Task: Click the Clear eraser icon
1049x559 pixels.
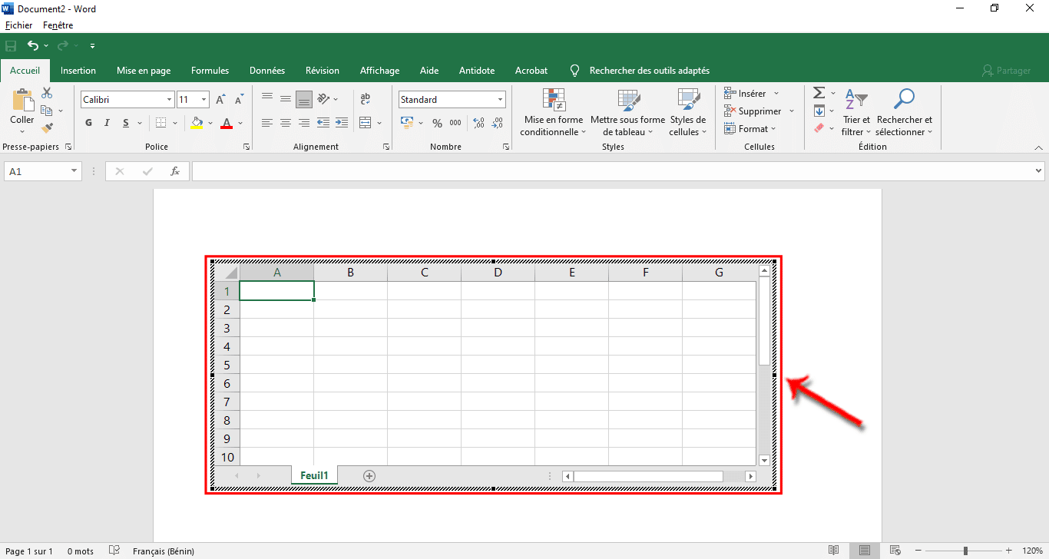Action: pos(819,128)
